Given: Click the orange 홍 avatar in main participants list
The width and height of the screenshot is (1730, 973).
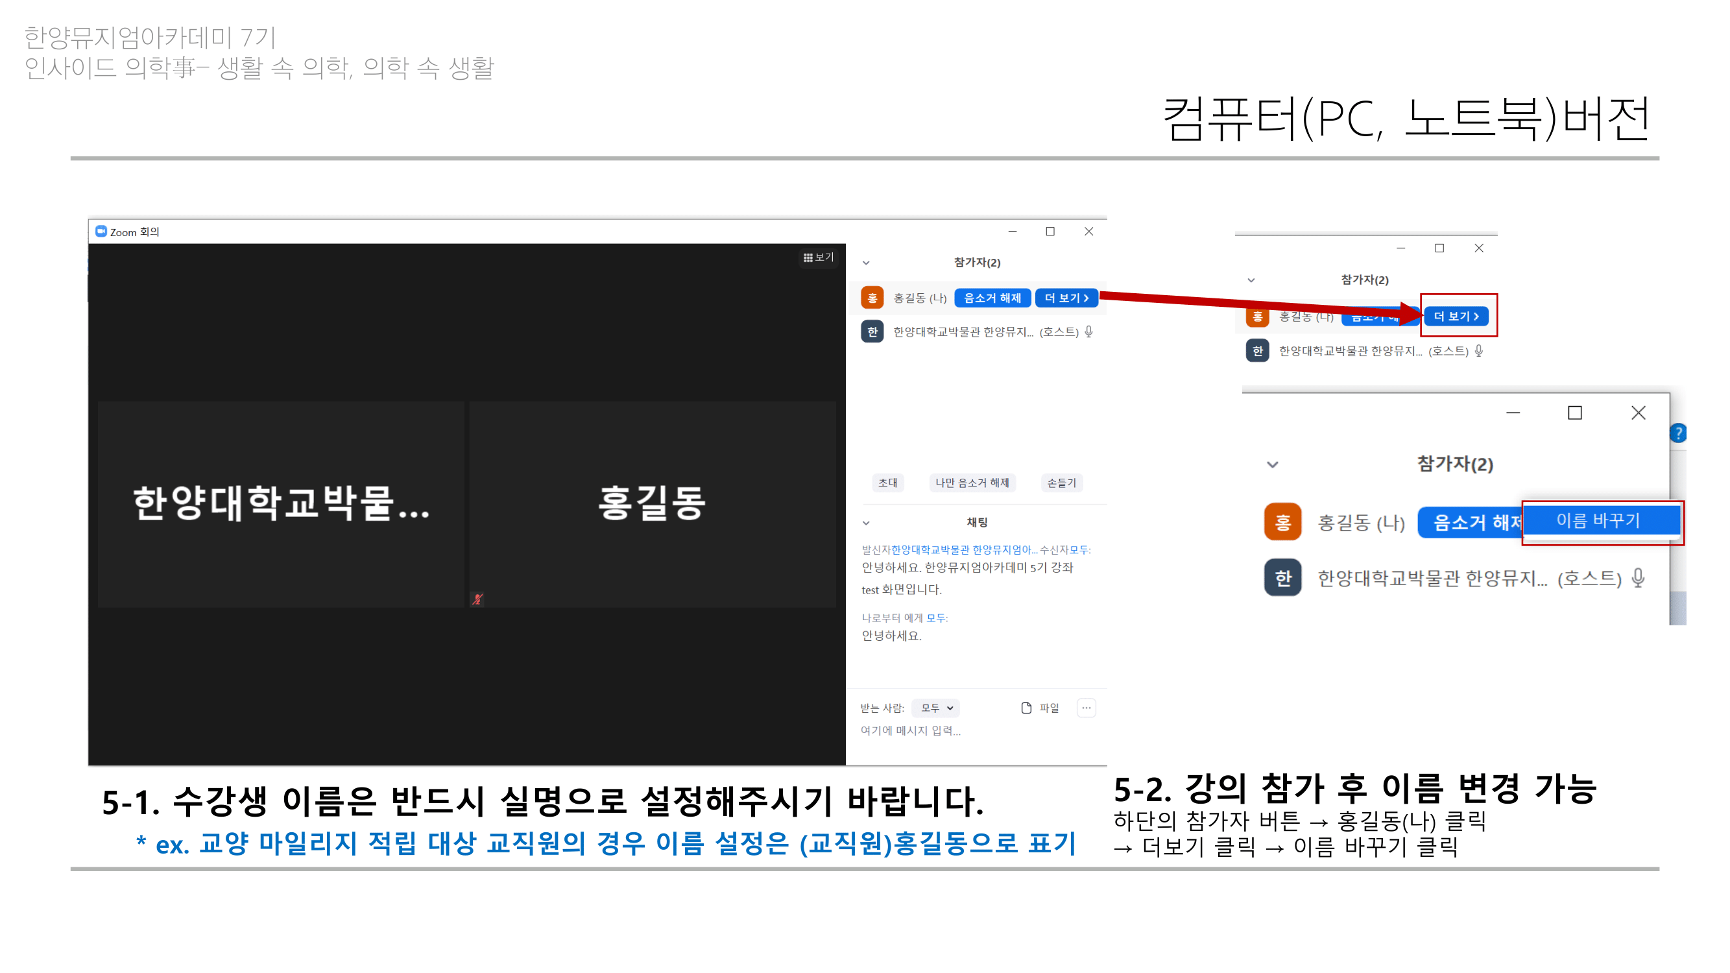Looking at the screenshot, I should tap(872, 298).
